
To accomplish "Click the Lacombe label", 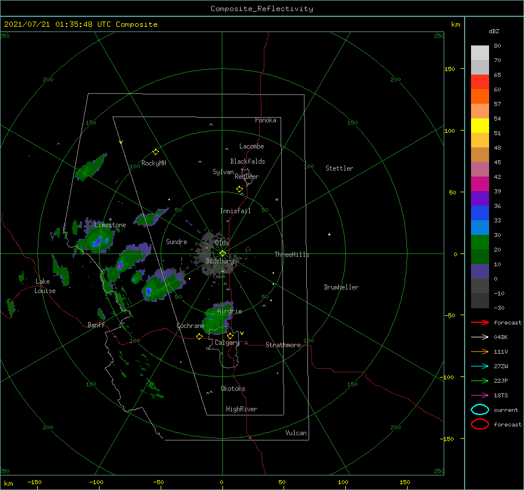I will coord(252,146).
